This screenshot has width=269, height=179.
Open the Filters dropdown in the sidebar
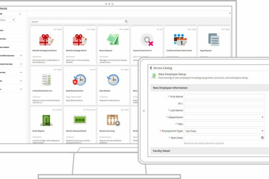pyautogui.click(x=7, y=20)
